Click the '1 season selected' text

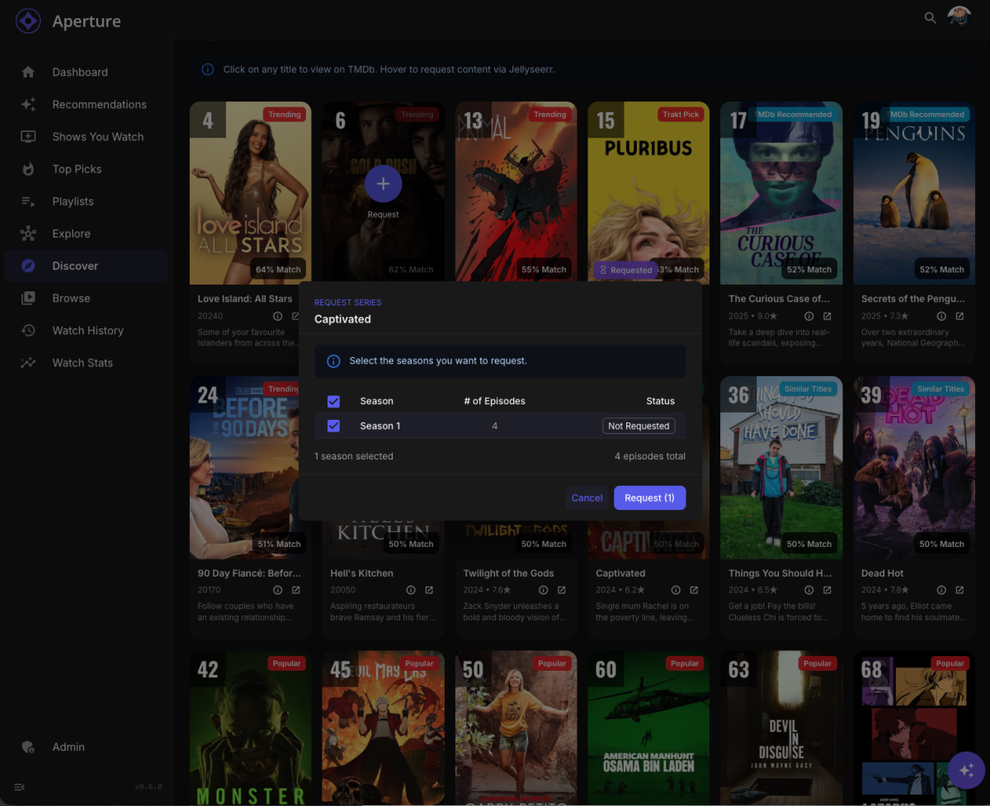coord(354,456)
